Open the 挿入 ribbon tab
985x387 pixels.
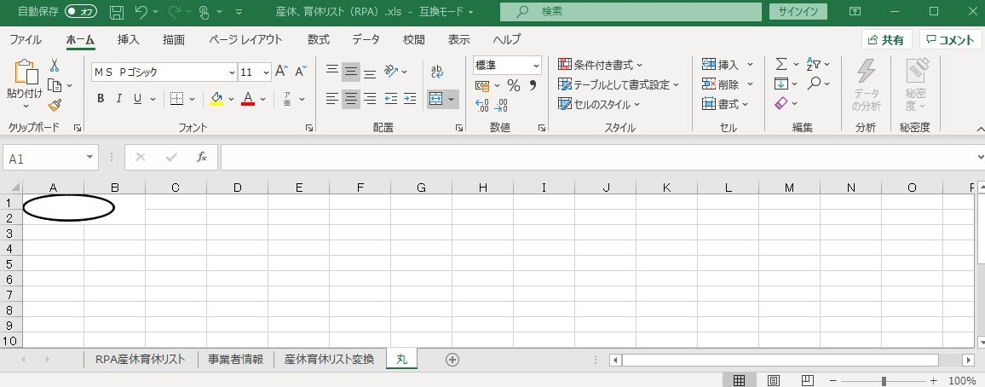pyautogui.click(x=129, y=40)
